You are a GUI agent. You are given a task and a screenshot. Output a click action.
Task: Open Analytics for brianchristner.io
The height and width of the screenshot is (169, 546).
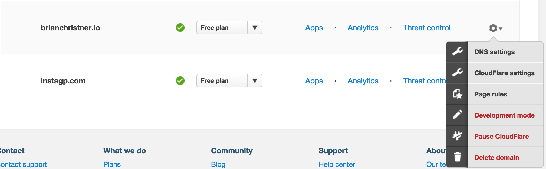coord(363,28)
